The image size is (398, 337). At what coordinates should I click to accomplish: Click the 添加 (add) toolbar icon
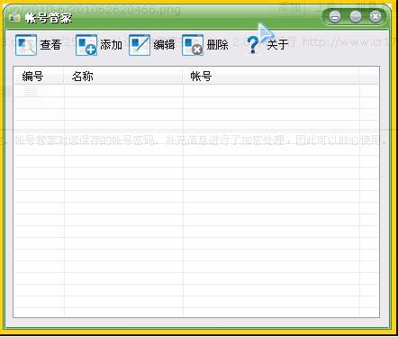coord(86,45)
